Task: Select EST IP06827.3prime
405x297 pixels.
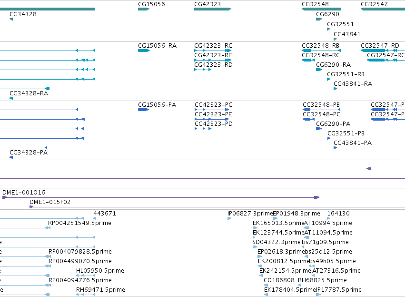Action: click(x=250, y=214)
